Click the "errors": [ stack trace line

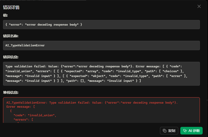[23, 120]
